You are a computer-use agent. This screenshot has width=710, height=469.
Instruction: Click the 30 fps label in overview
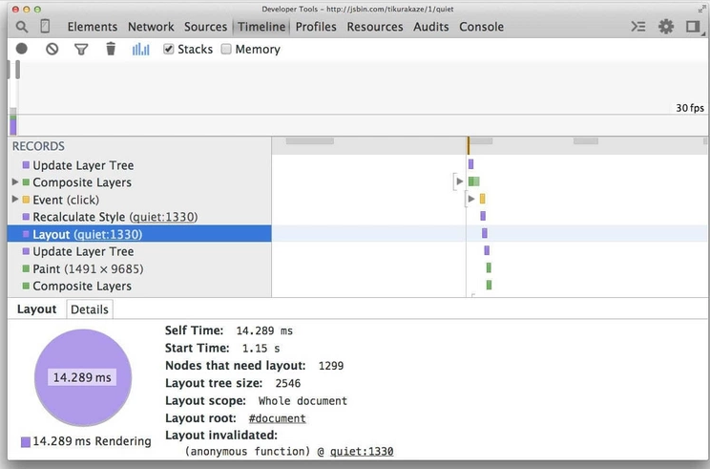click(690, 108)
